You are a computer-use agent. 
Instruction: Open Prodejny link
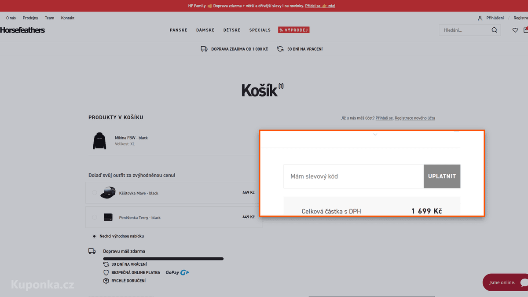(30, 18)
